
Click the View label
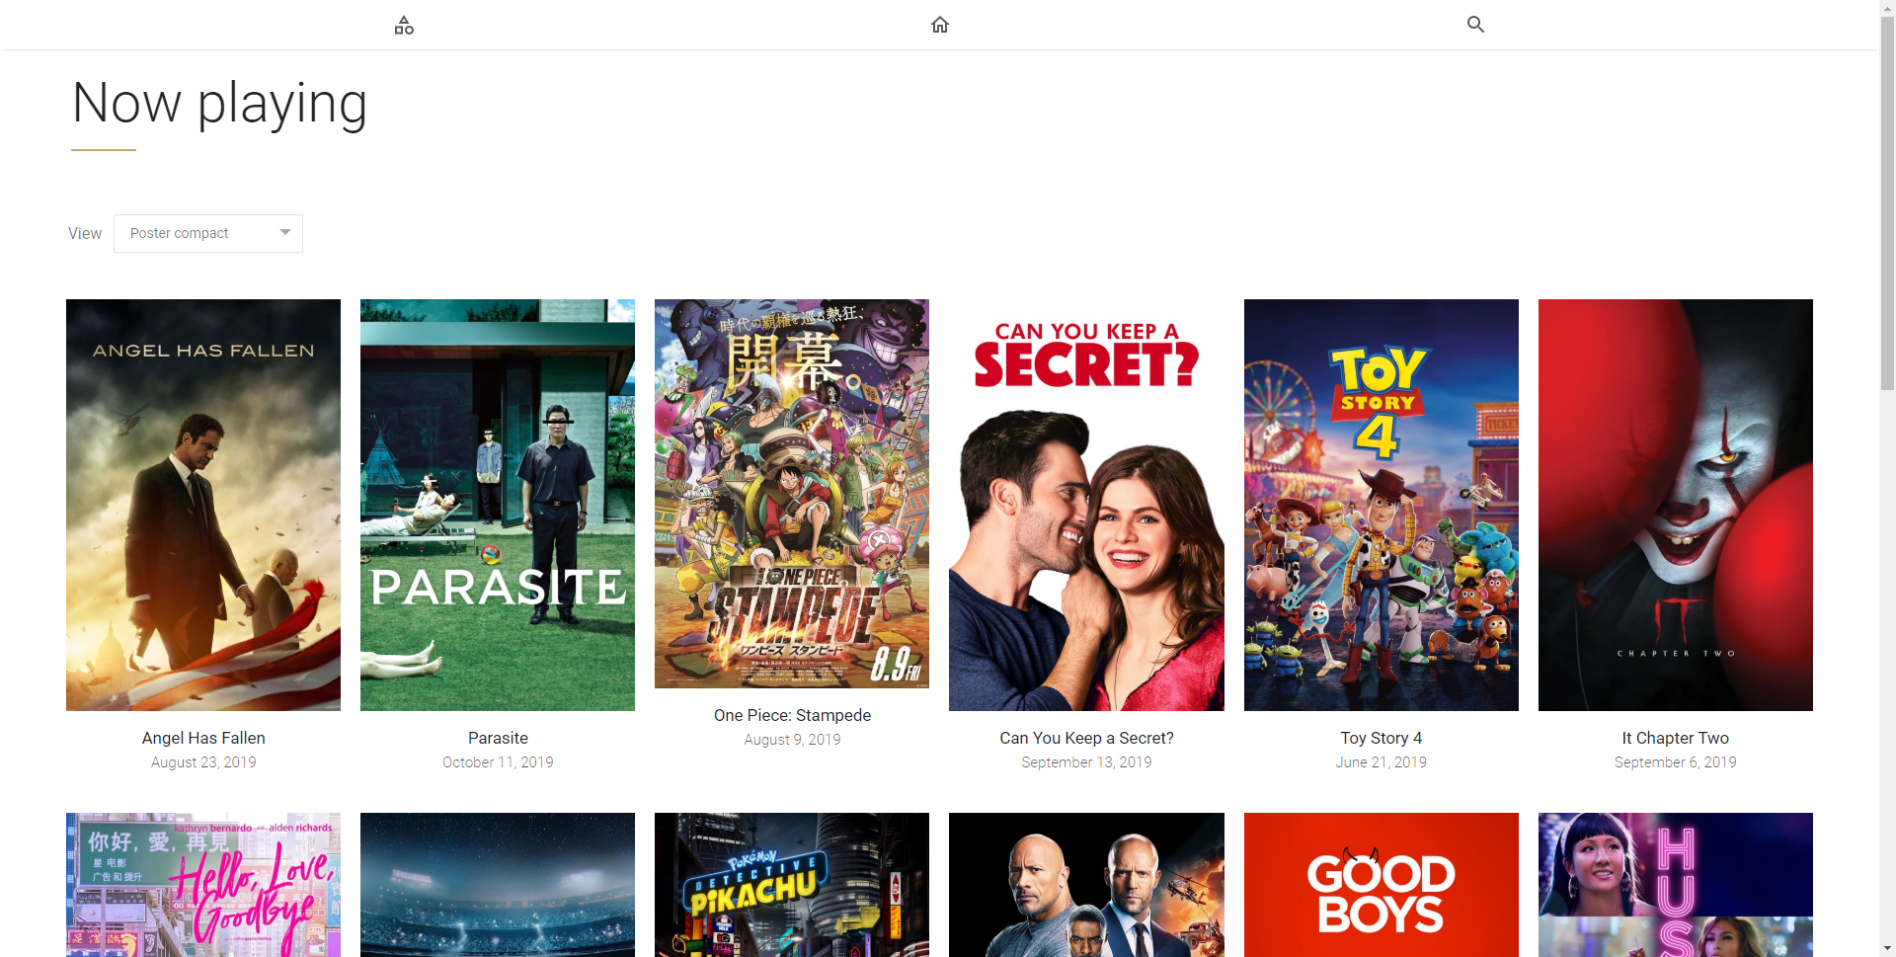[x=85, y=233]
